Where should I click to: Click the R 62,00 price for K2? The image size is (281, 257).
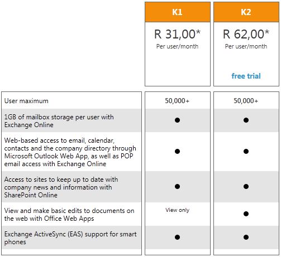(x=246, y=34)
